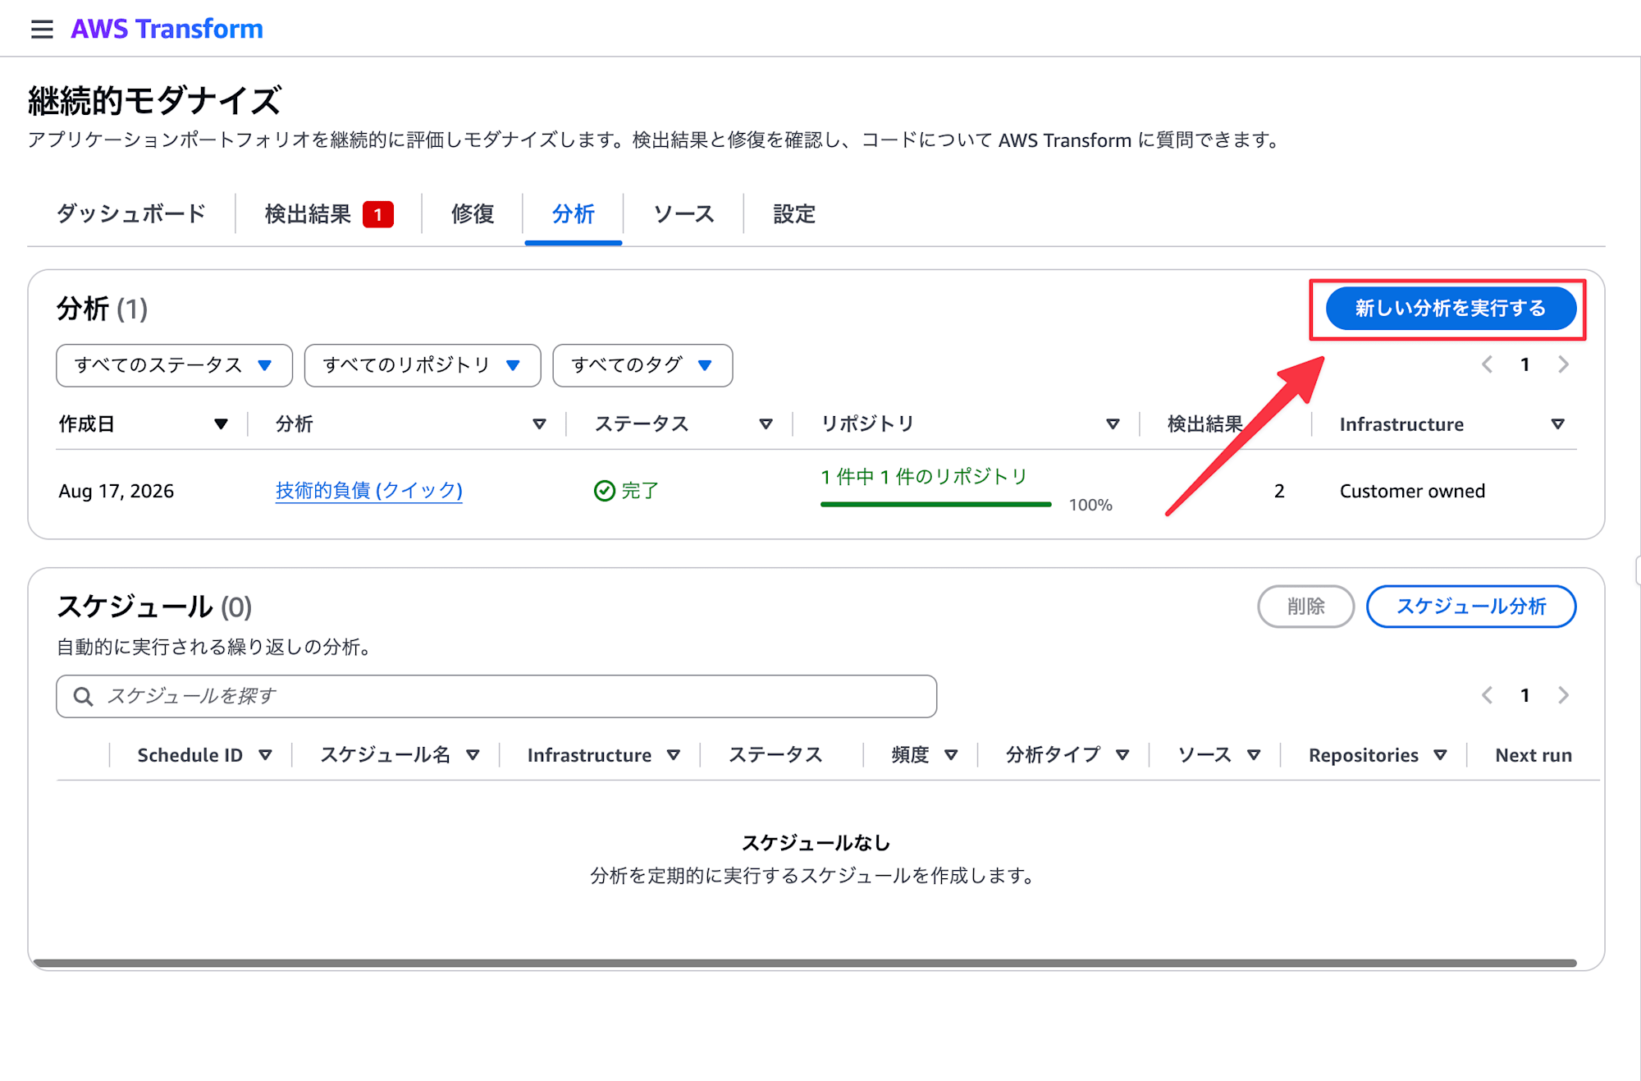Click the red badge on 検出結果 tab
The height and width of the screenshot is (1081, 1641).
[378, 214]
